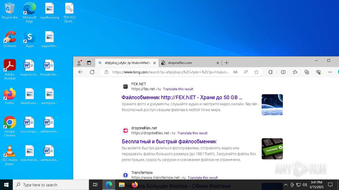
Task: View site information lock icon
Action: (106, 72)
